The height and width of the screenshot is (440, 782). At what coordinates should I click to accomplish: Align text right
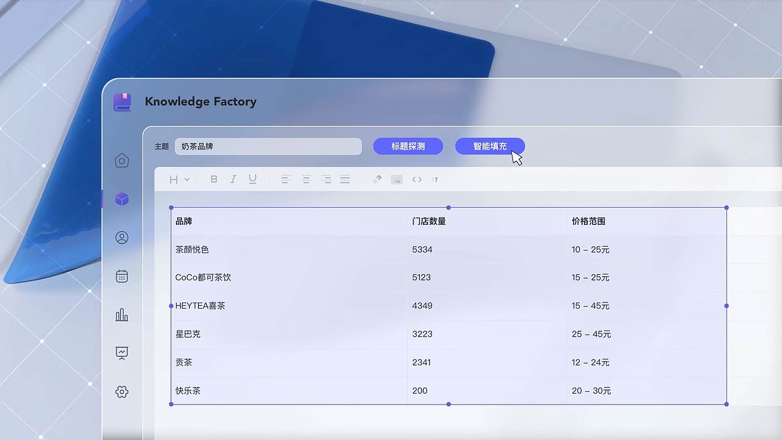tap(326, 180)
